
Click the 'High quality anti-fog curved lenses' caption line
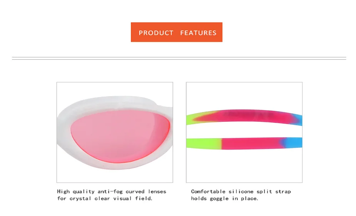112,191
